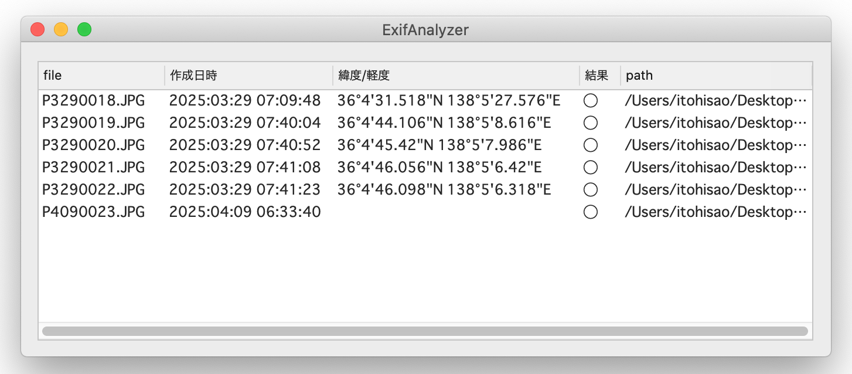Select the timestamp 2025:04:09 06:33:40
This screenshot has width=852, height=374.
click(x=245, y=212)
